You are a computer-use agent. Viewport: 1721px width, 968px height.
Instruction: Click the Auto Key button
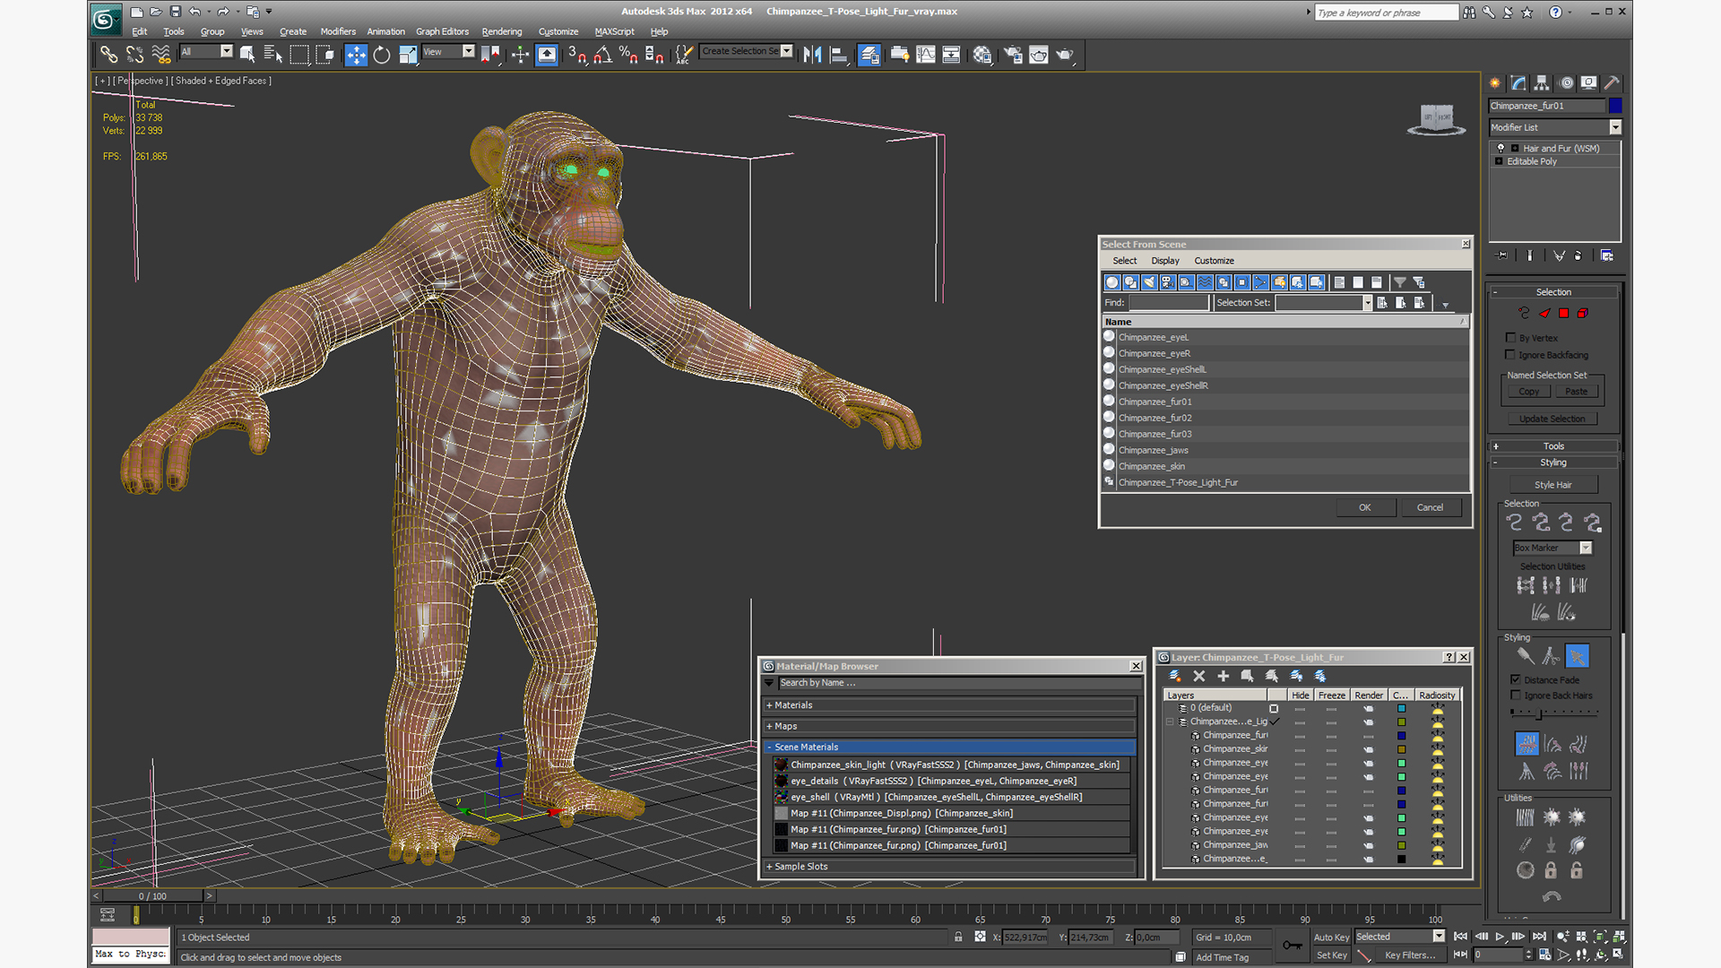1331,938
